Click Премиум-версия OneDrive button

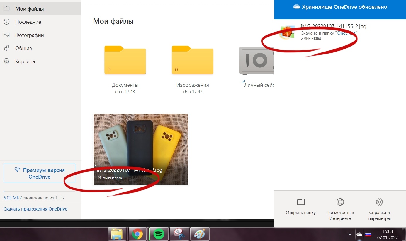[39, 173]
